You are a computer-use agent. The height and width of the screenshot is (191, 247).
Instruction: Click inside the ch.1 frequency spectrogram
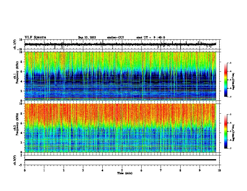coord(120,76)
